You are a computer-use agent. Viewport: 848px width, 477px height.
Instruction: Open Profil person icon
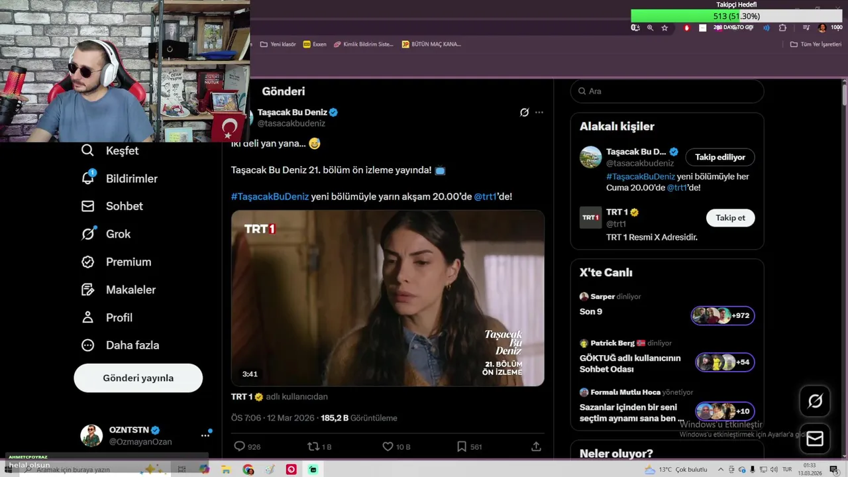tap(87, 317)
